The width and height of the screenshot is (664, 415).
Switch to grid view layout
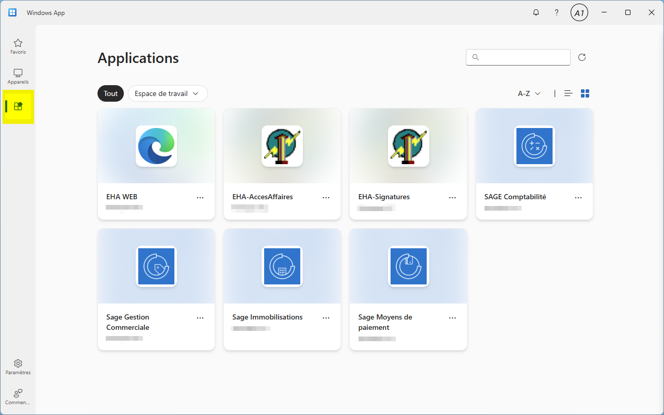(x=585, y=93)
